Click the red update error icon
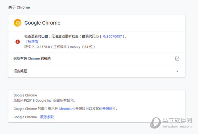 [x=18, y=42]
